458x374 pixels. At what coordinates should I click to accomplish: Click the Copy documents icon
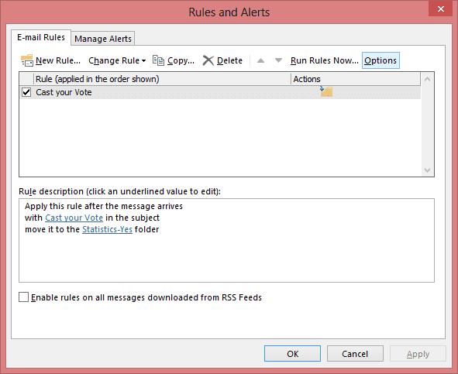pyautogui.click(x=158, y=60)
